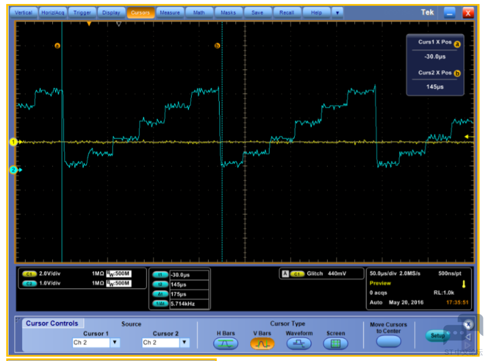Click the C2 channel badge in readout
The width and height of the screenshot is (488, 361).
coord(29,283)
